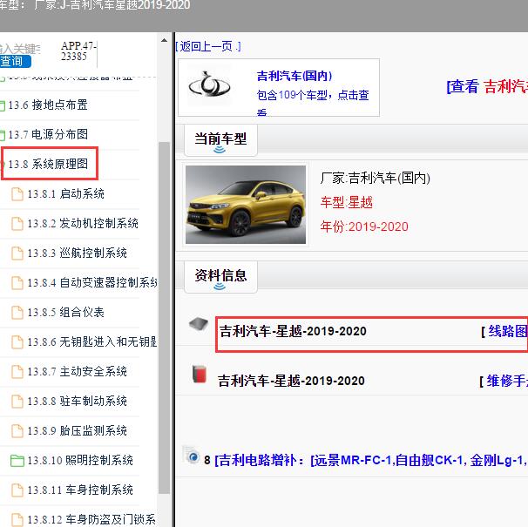Click the 线路图 link

(x=508, y=331)
